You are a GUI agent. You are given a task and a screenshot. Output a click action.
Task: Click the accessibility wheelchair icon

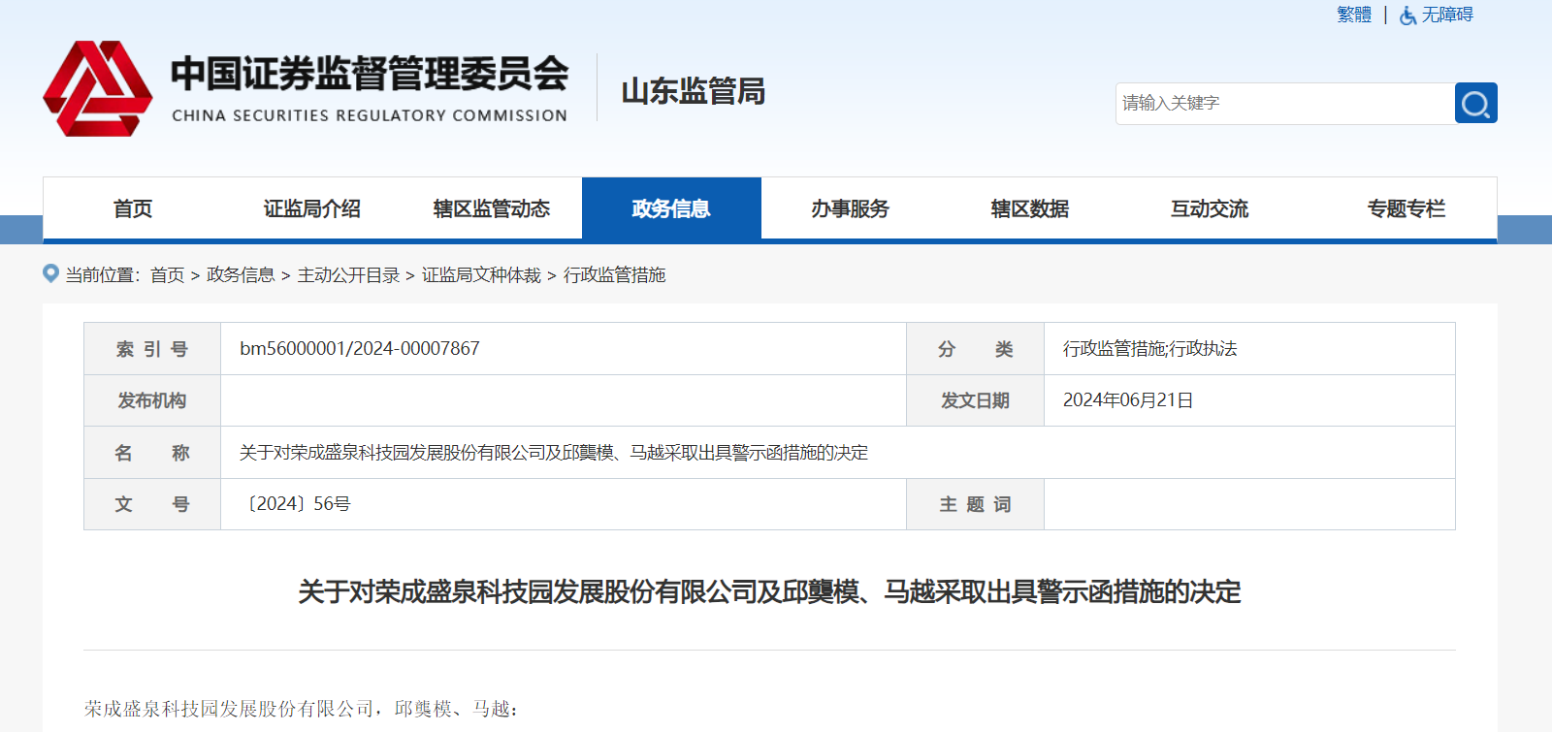click(x=1408, y=16)
